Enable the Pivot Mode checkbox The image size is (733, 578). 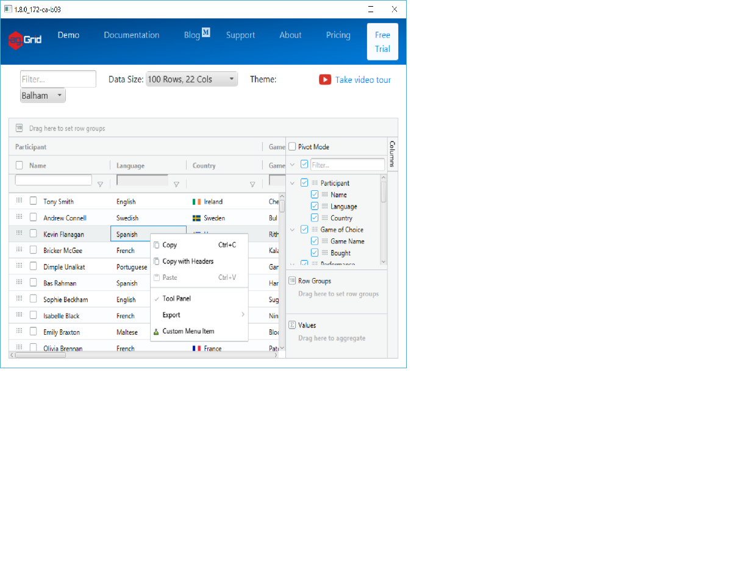[x=293, y=147]
